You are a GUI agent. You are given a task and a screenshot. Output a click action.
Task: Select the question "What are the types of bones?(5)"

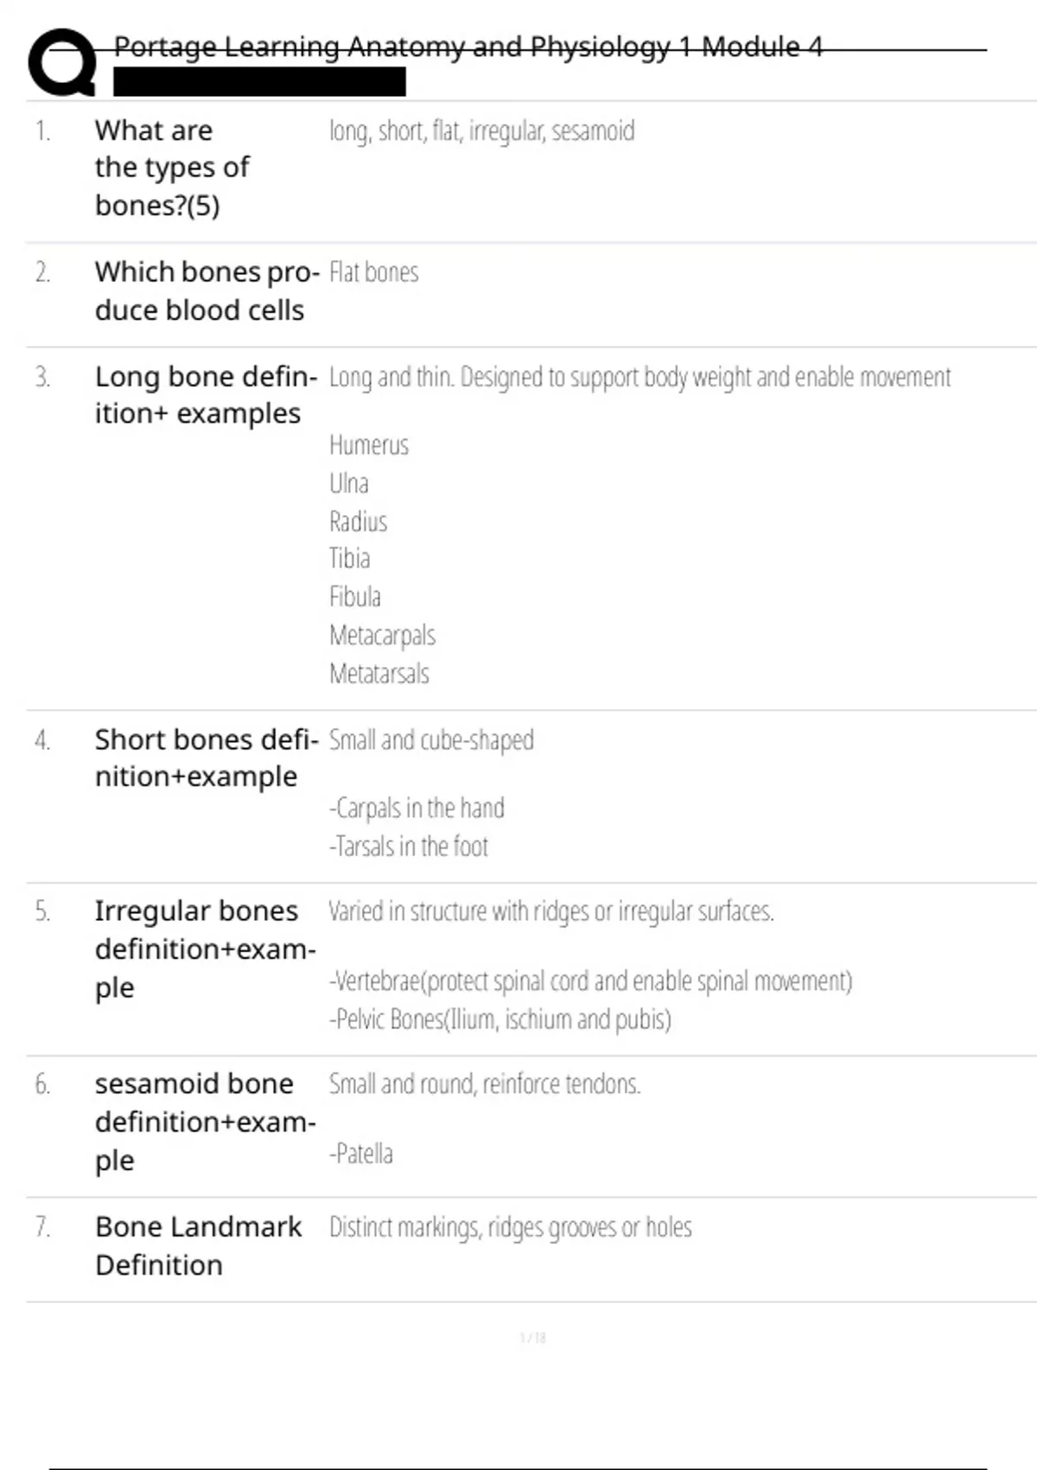pos(172,168)
